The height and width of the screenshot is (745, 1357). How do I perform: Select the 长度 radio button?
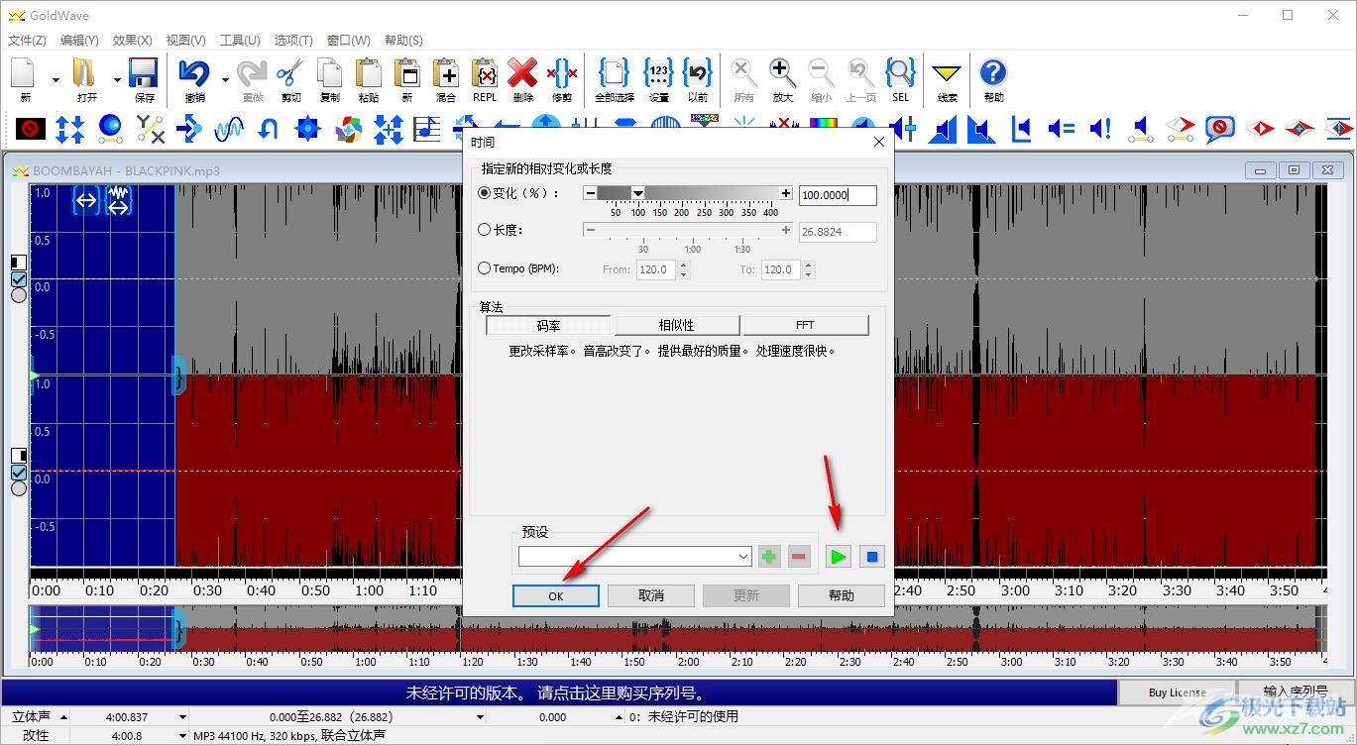click(485, 230)
